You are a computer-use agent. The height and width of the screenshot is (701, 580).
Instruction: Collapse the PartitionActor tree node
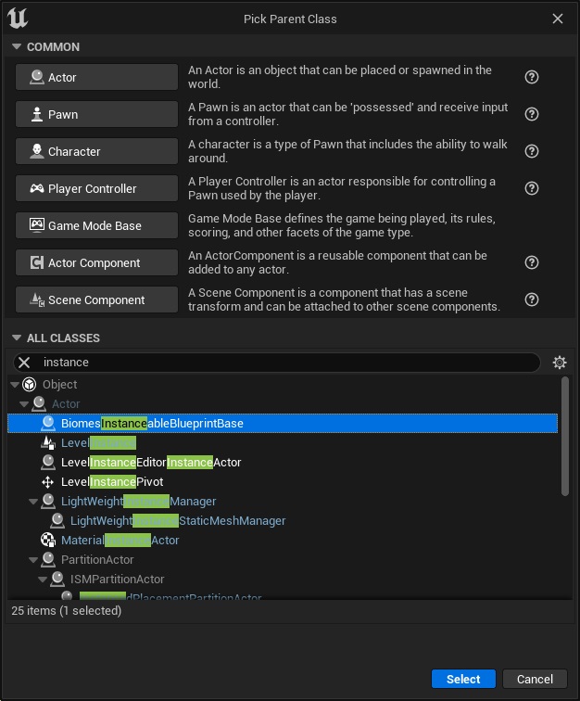click(33, 560)
